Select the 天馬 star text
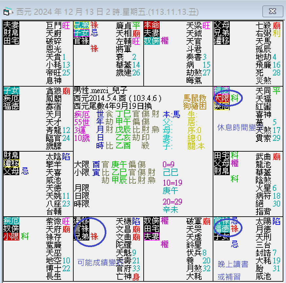This screenshot has width=286, height=283. click(x=263, y=42)
